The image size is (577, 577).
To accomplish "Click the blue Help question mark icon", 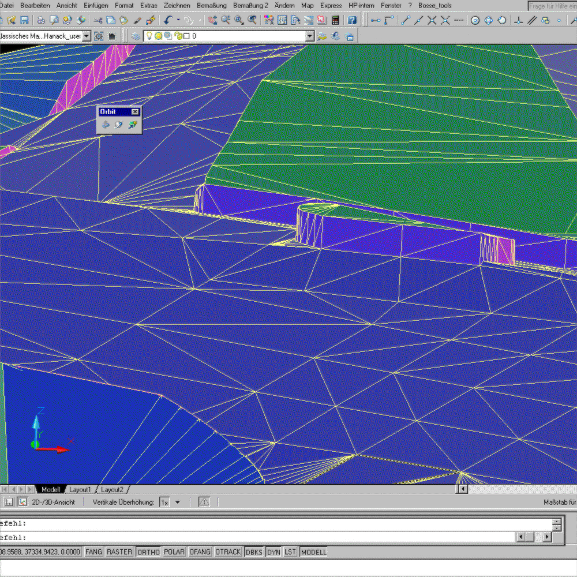I will point(352,20).
